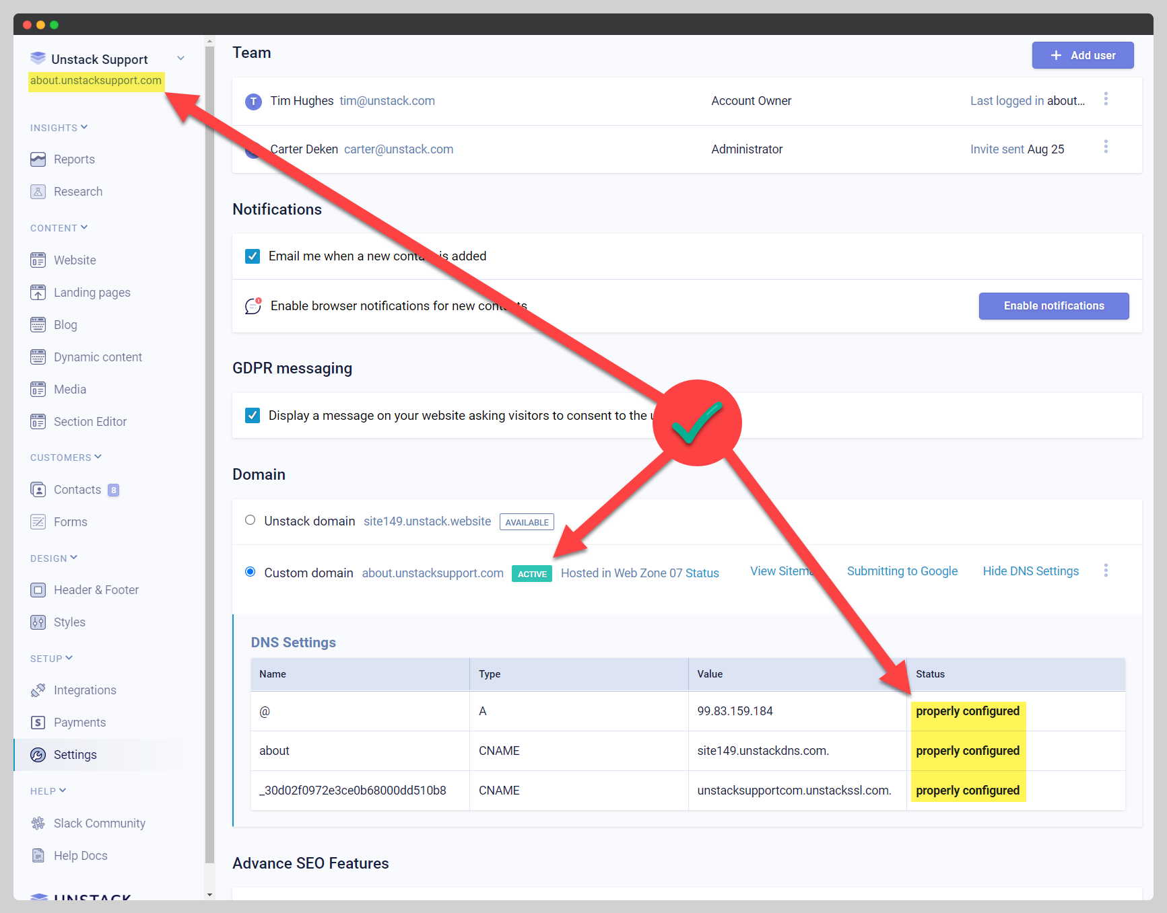Click the Contacts icon showing 8 contacts

tap(38, 489)
